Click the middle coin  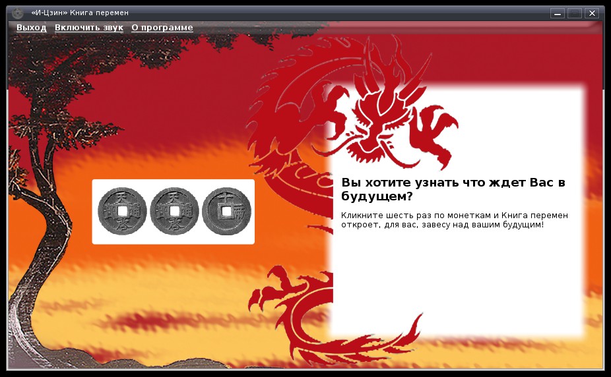pyautogui.click(x=174, y=212)
